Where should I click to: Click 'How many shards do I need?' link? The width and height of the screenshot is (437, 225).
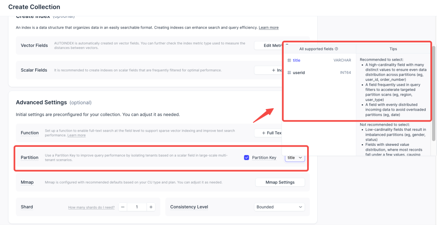[91, 207]
